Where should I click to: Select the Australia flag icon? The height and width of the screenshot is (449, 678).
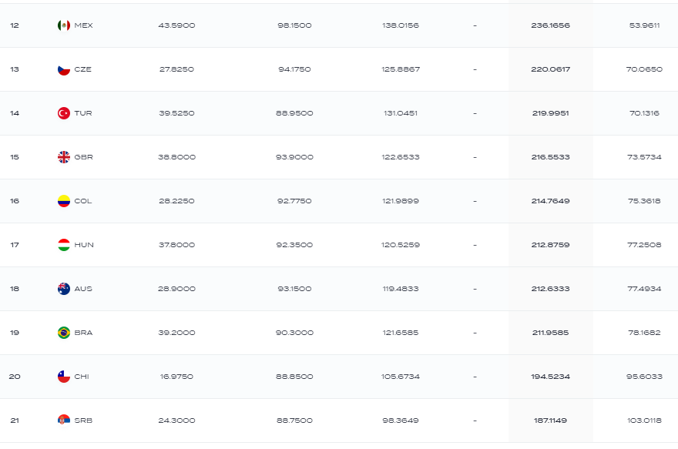point(63,289)
